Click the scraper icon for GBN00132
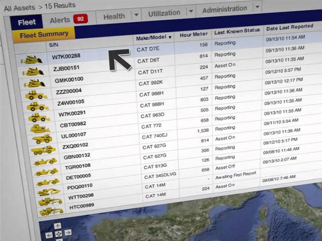This screenshot has width=322, height=241. [x=45, y=162]
